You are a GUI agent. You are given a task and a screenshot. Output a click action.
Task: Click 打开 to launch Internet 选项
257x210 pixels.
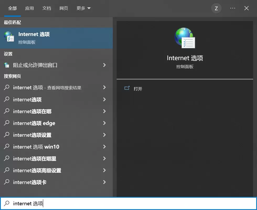click(138, 89)
